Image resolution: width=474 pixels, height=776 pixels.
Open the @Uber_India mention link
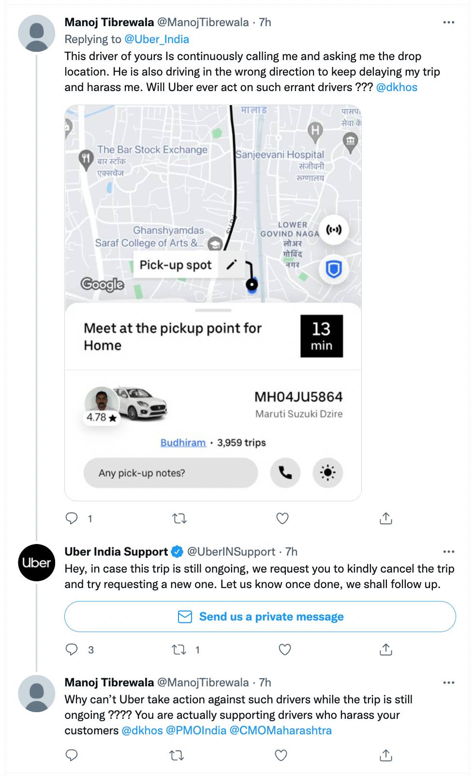(157, 39)
